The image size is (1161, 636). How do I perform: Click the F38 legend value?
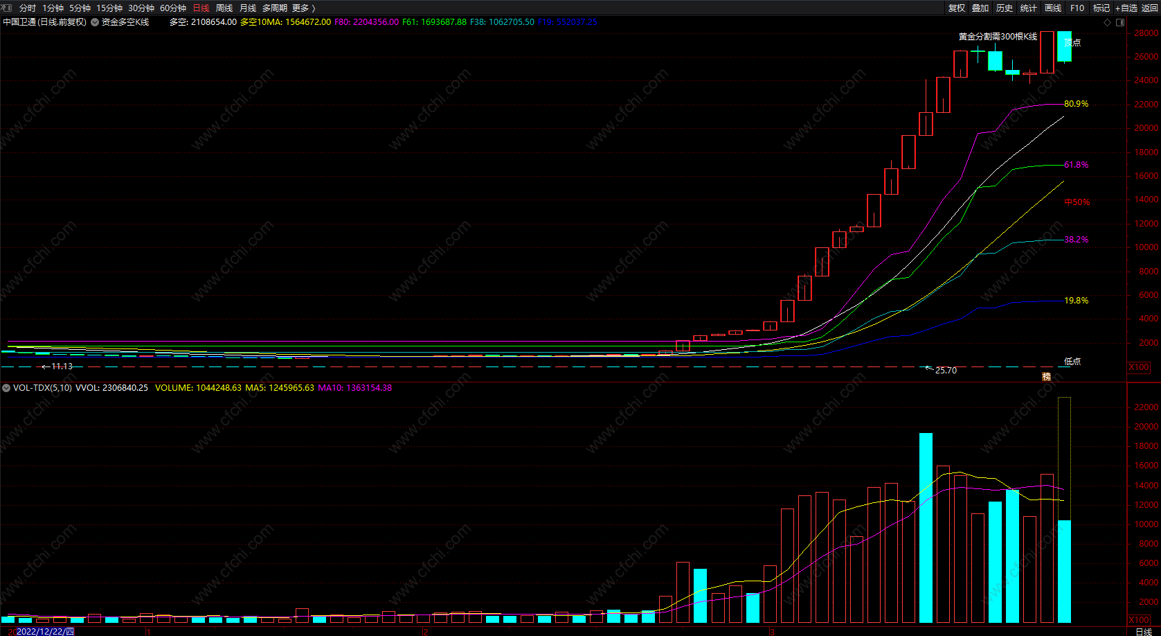point(502,22)
